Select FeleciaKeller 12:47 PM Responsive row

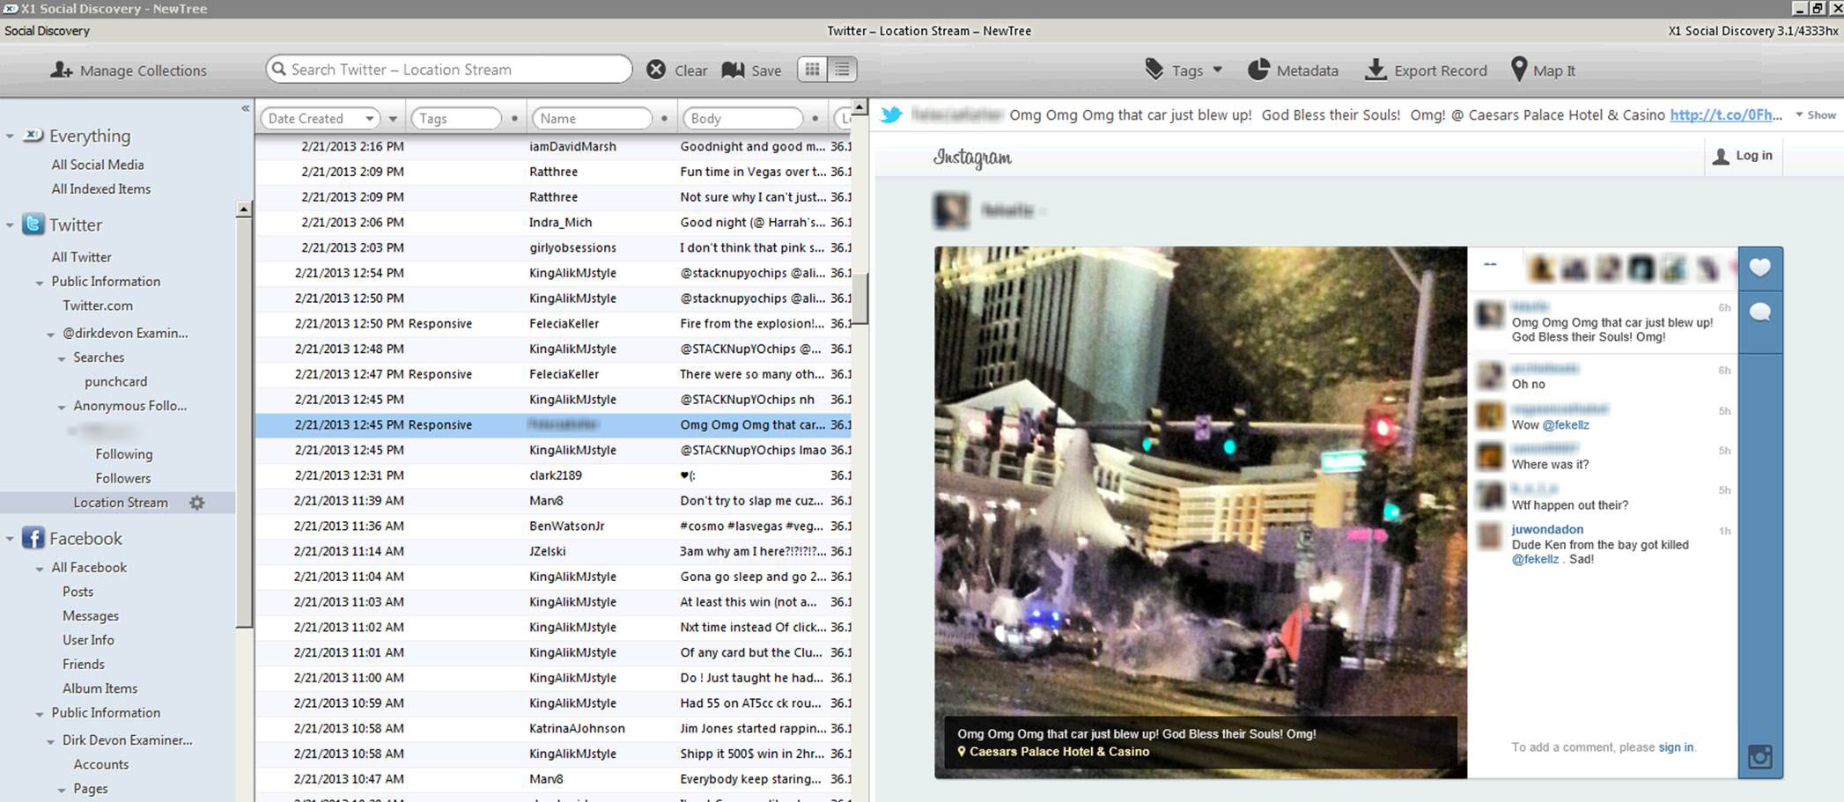[x=553, y=374]
